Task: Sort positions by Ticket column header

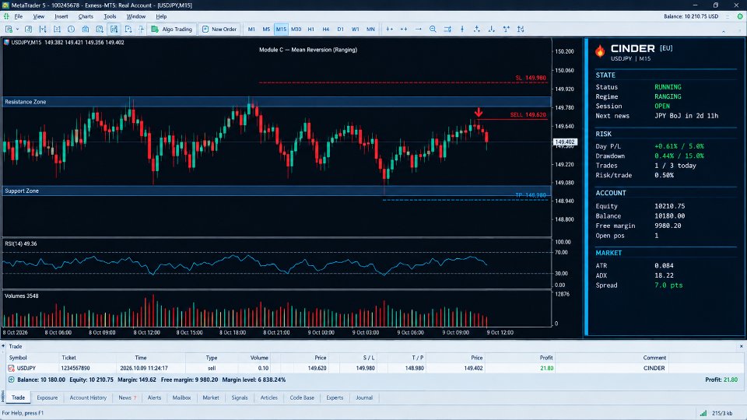Action: pos(68,358)
